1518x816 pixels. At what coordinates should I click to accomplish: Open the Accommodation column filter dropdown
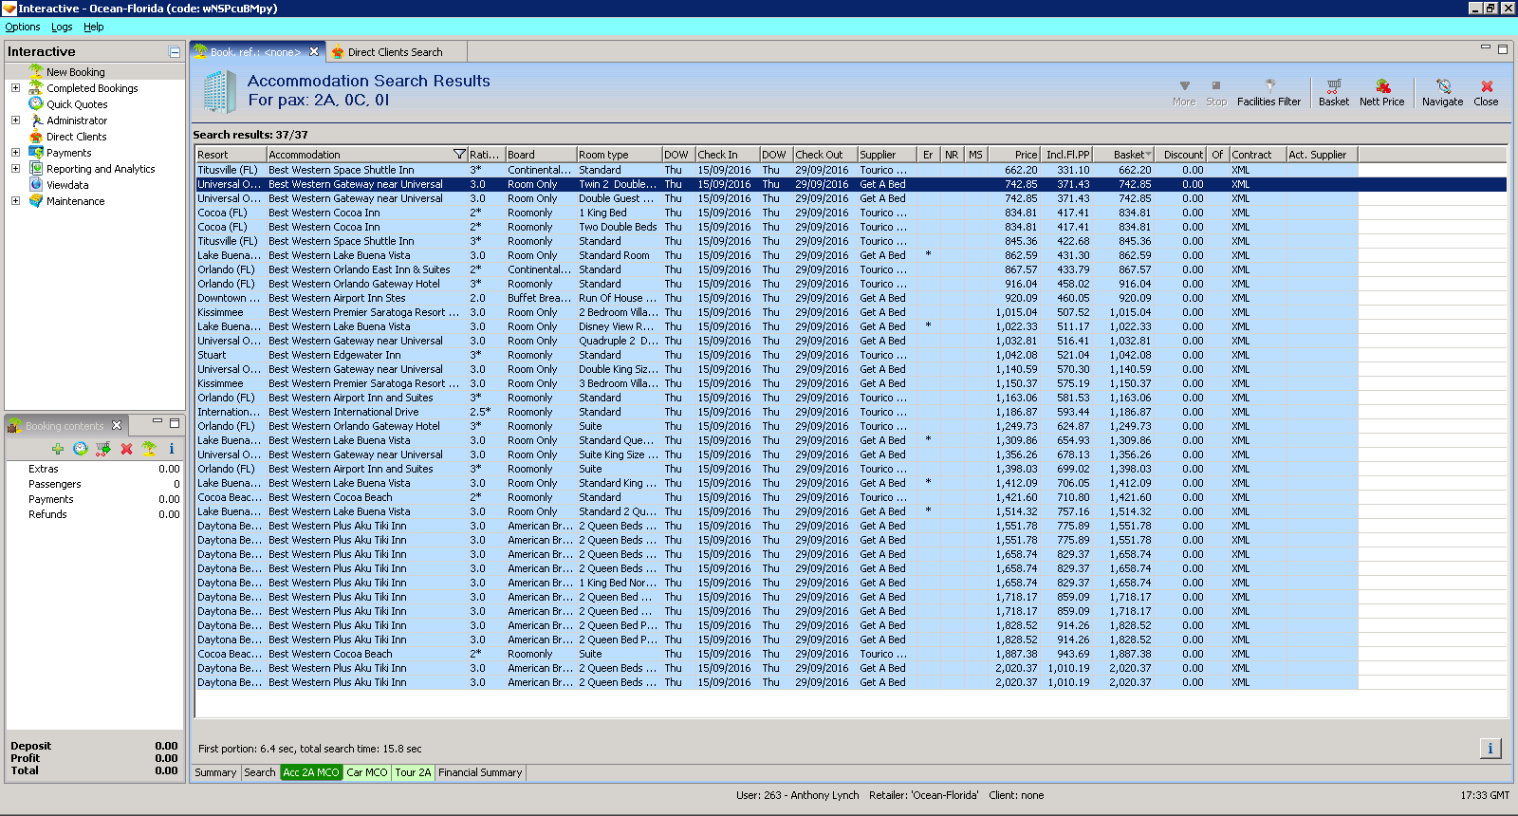459,155
